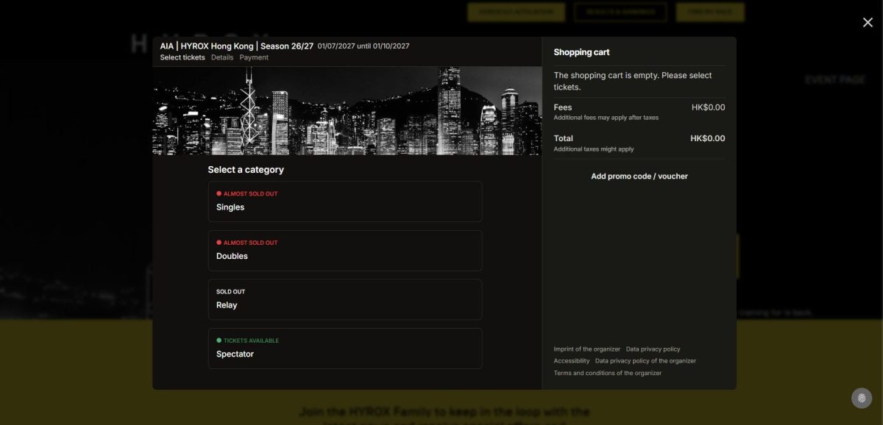
Task: Read Terms and conditions of the organizer
Action: pyautogui.click(x=608, y=373)
